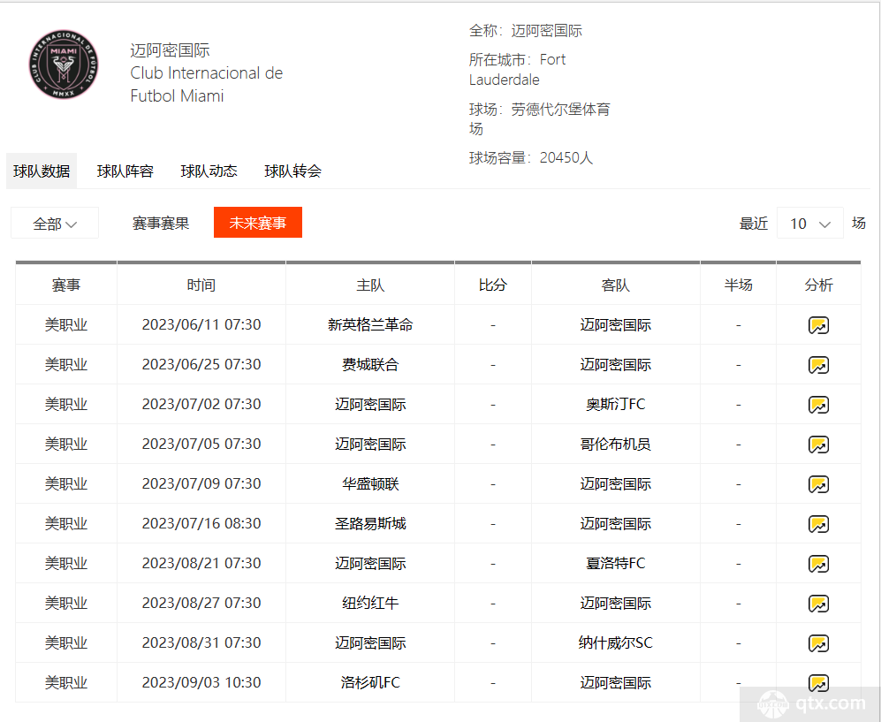881x722 pixels.
Task: Show 赛事赛果 match results
Action: 161,223
